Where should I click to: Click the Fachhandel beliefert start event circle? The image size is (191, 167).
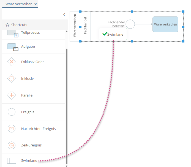130,24
